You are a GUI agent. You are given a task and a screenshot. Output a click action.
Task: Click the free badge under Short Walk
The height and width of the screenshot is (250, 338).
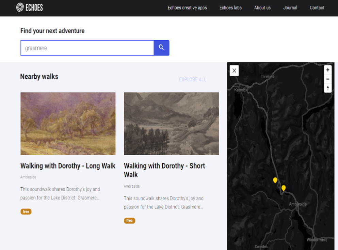tap(129, 221)
